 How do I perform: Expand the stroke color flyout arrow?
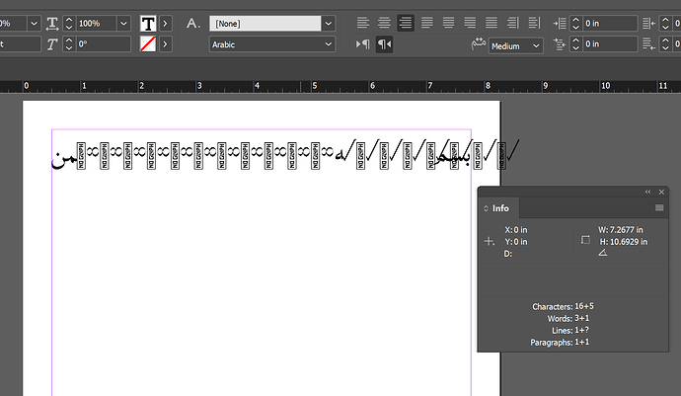(x=165, y=43)
